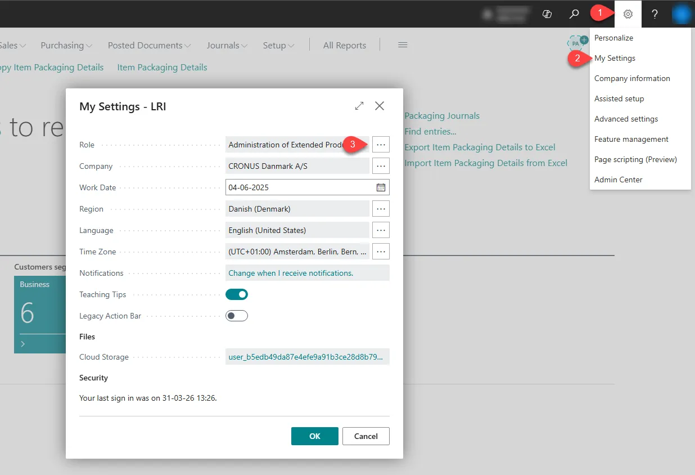Disable the Teaching Tips toggle
Viewport: 695px width, 475px height.
coord(237,294)
